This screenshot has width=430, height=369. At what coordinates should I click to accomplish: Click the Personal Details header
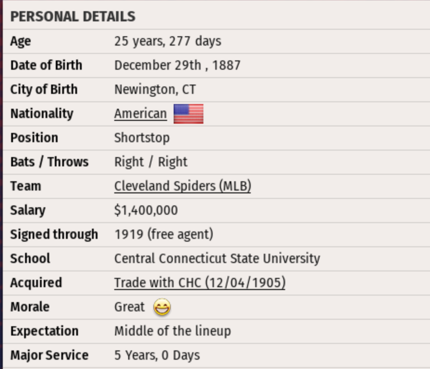pos(73,17)
